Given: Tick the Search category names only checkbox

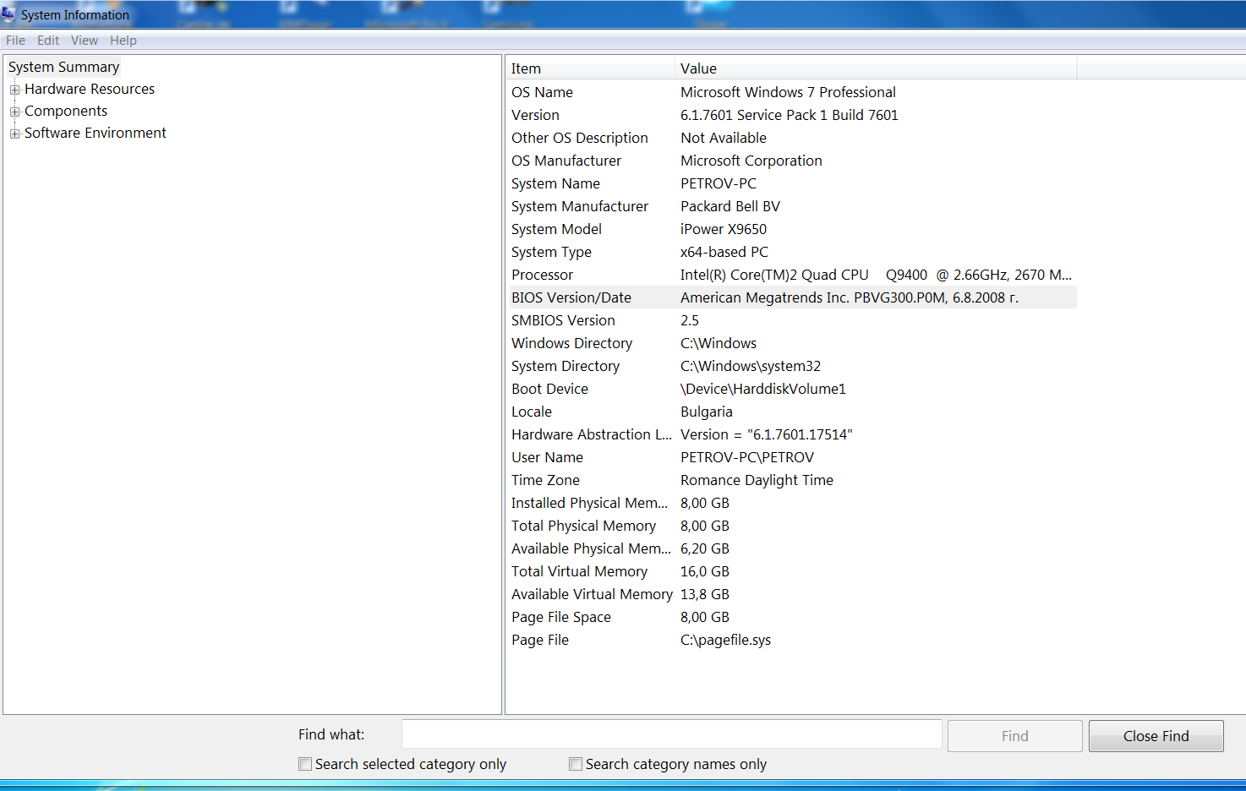Looking at the screenshot, I should 576,764.
